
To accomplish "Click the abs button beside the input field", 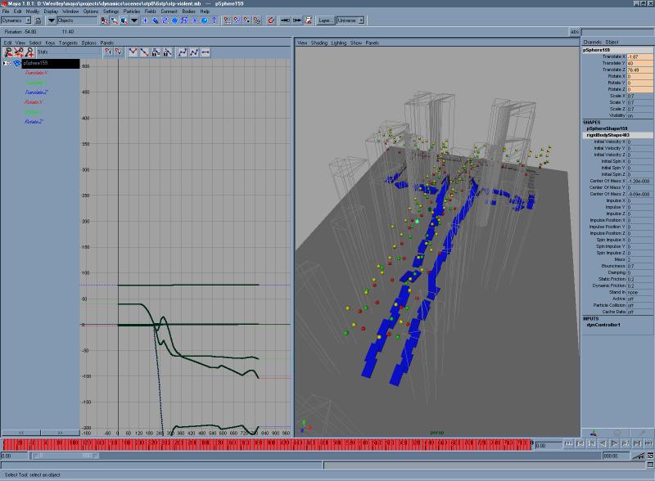I will [x=574, y=31].
